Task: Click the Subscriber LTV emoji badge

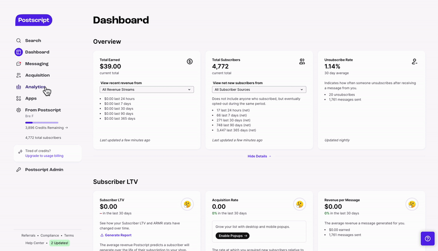Action: [x=187, y=205]
